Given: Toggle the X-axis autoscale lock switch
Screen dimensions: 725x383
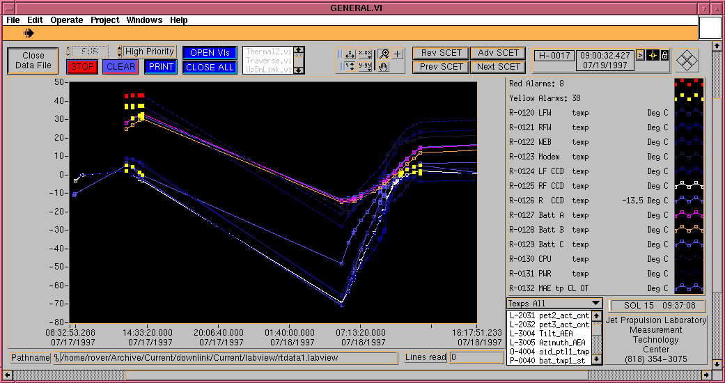Looking at the screenshot, I should [339, 54].
